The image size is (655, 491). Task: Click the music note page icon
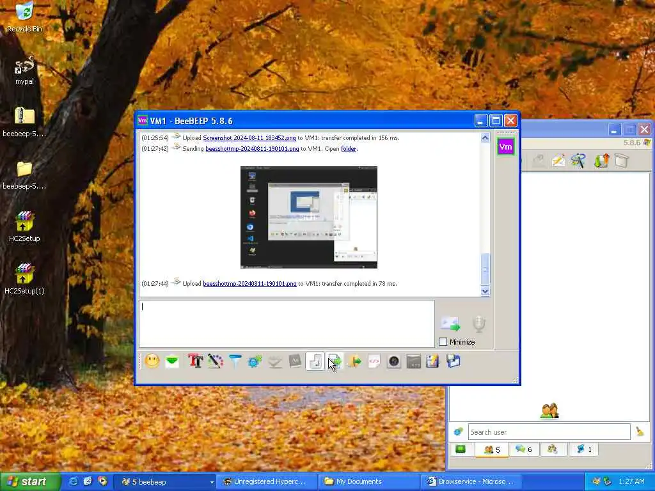315,361
